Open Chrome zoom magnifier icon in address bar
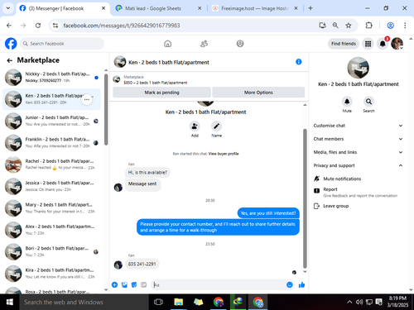 tap(335, 26)
